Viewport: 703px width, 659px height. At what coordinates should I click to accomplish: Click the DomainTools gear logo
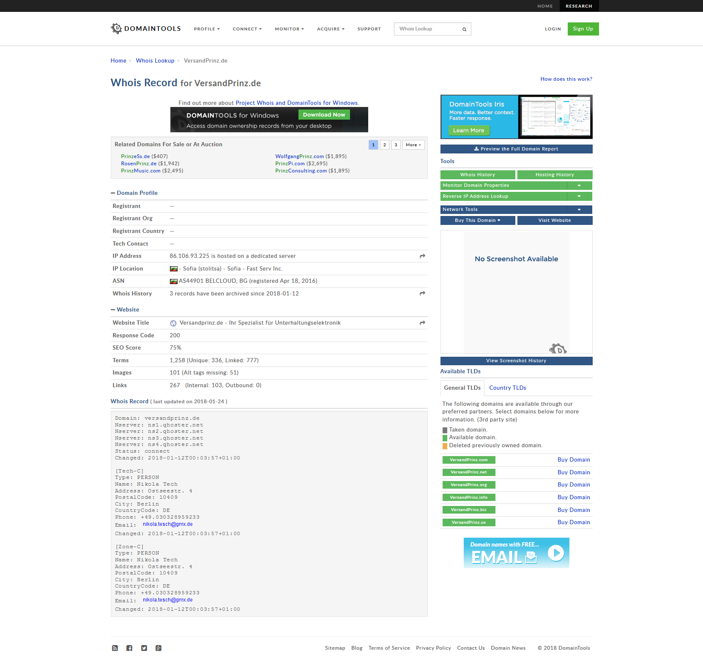116,28
